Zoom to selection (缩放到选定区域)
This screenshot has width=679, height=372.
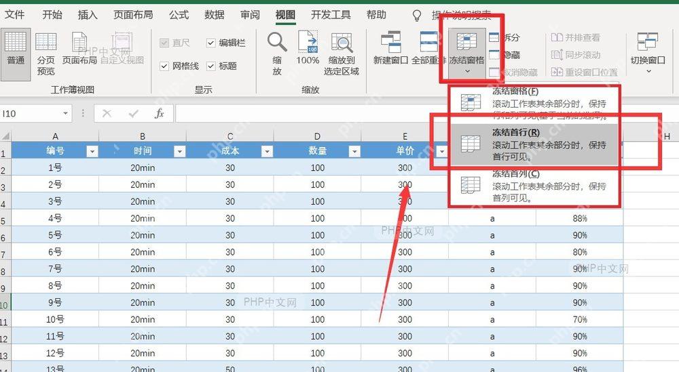(342, 54)
